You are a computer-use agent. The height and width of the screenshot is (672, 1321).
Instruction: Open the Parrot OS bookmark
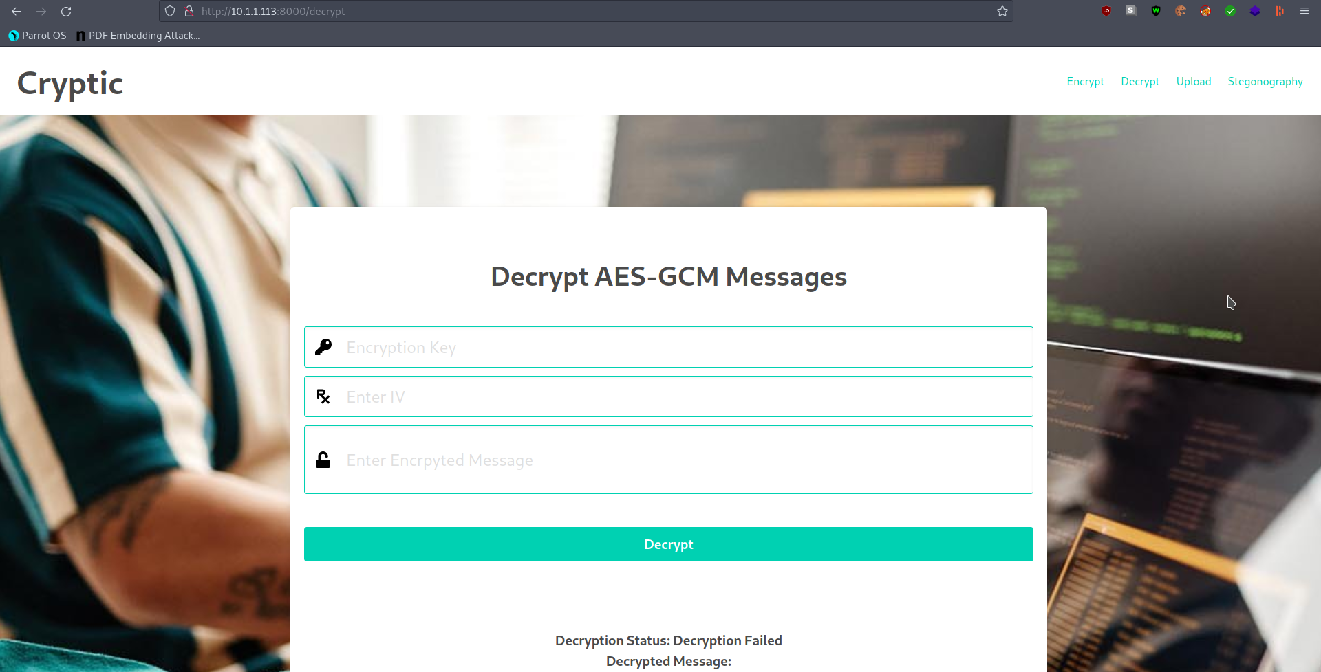[37, 36]
